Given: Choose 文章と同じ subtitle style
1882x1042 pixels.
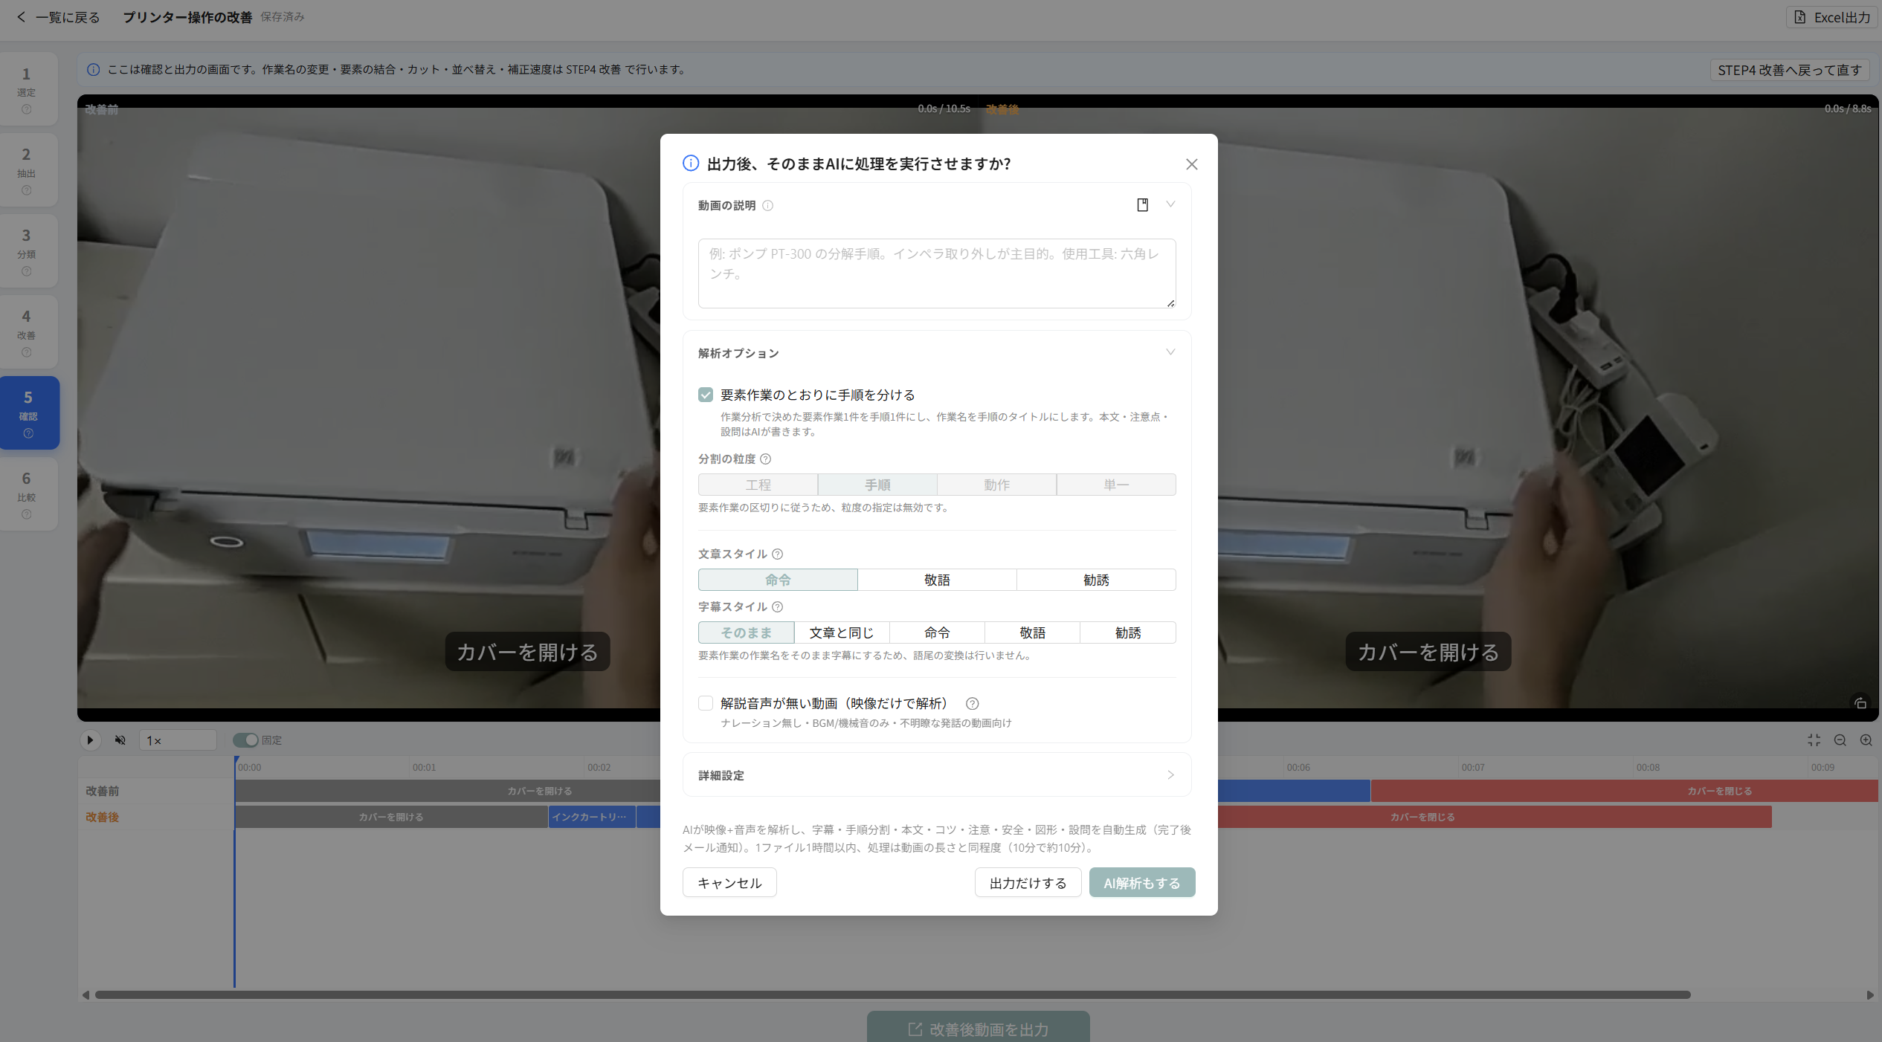Looking at the screenshot, I should click(x=842, y=632).
